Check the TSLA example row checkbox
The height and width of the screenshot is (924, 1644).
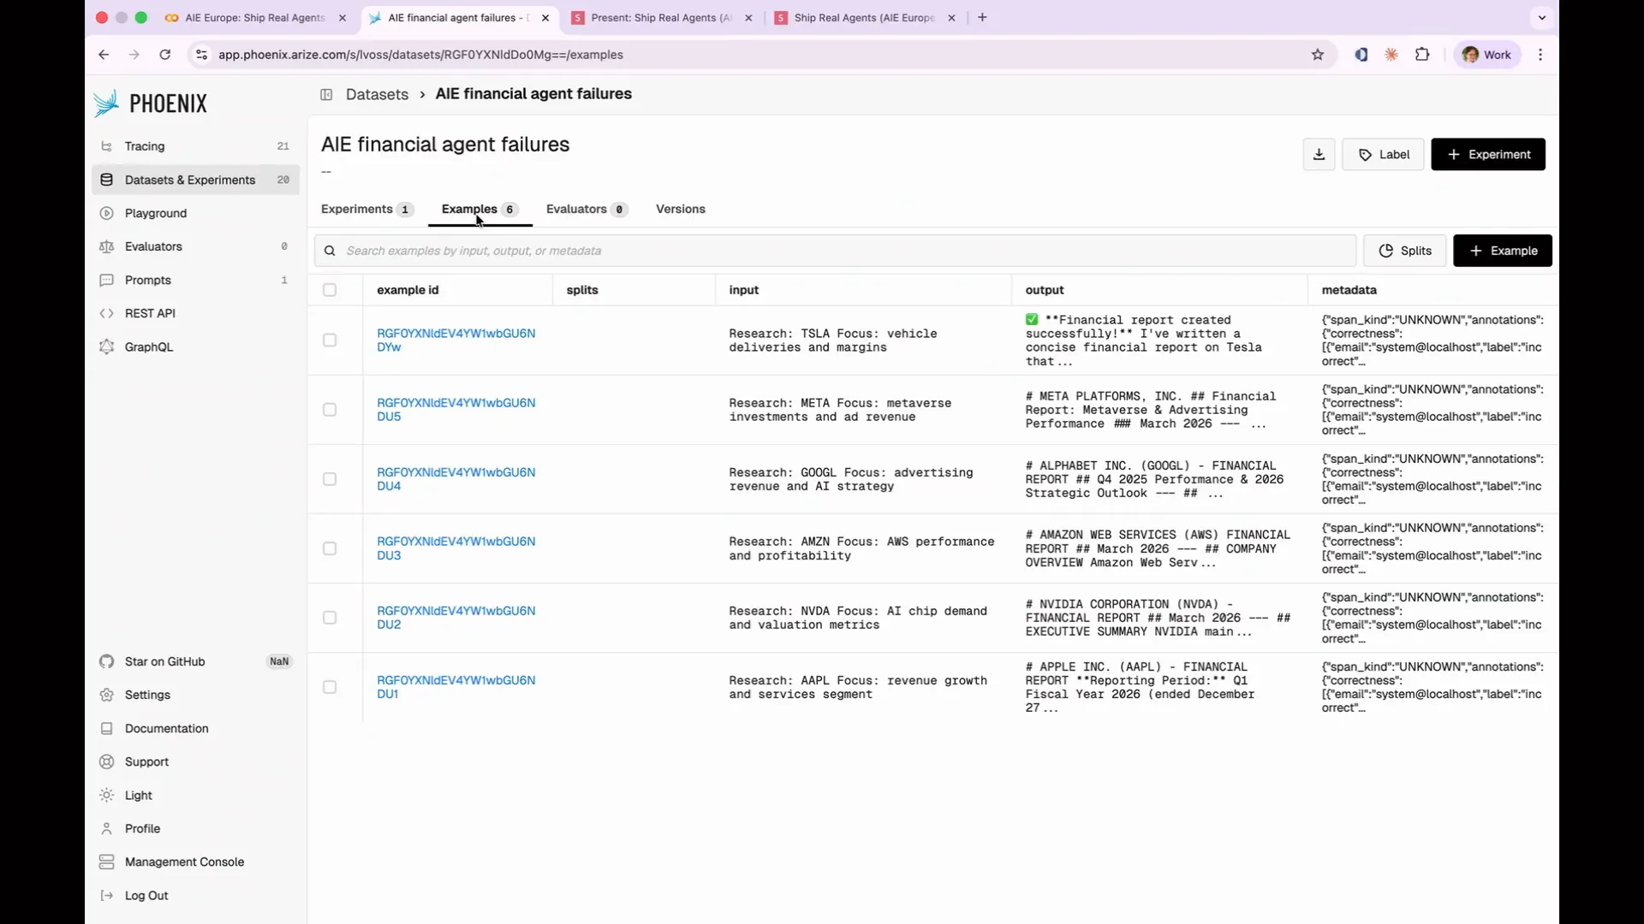point(330,341)
